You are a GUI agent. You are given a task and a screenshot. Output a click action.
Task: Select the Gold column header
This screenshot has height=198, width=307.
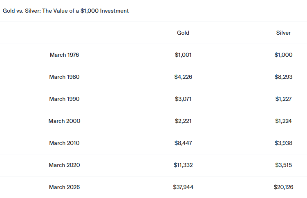(x=183, y=33)
